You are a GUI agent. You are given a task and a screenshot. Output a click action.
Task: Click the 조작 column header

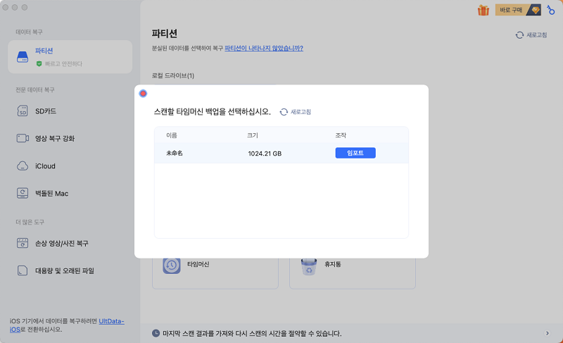(x=341, y=135)
